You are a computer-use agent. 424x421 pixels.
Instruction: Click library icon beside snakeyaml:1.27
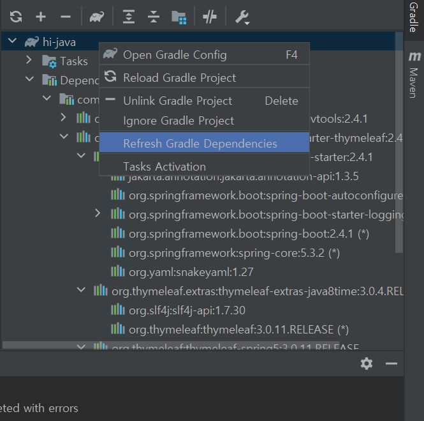coord(118,271)
